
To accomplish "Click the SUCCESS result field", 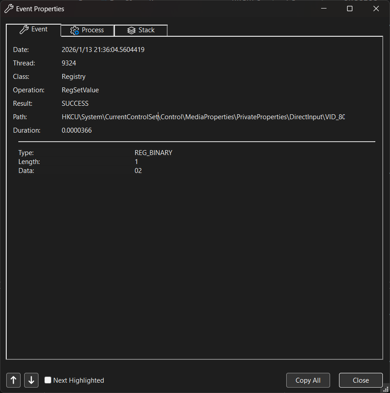I will 75,104.
